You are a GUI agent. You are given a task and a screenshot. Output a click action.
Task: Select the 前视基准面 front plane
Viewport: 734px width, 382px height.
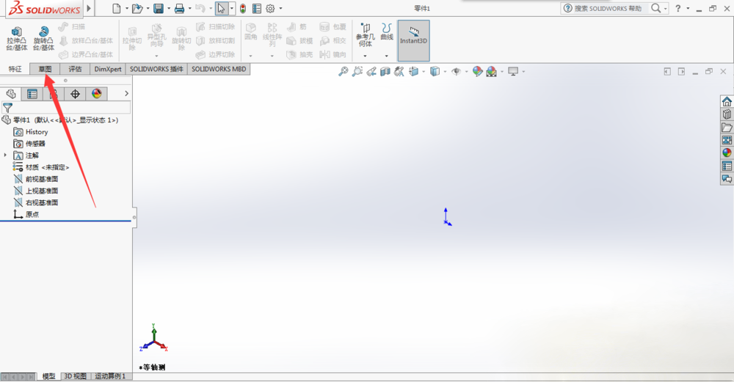point(36,179)
